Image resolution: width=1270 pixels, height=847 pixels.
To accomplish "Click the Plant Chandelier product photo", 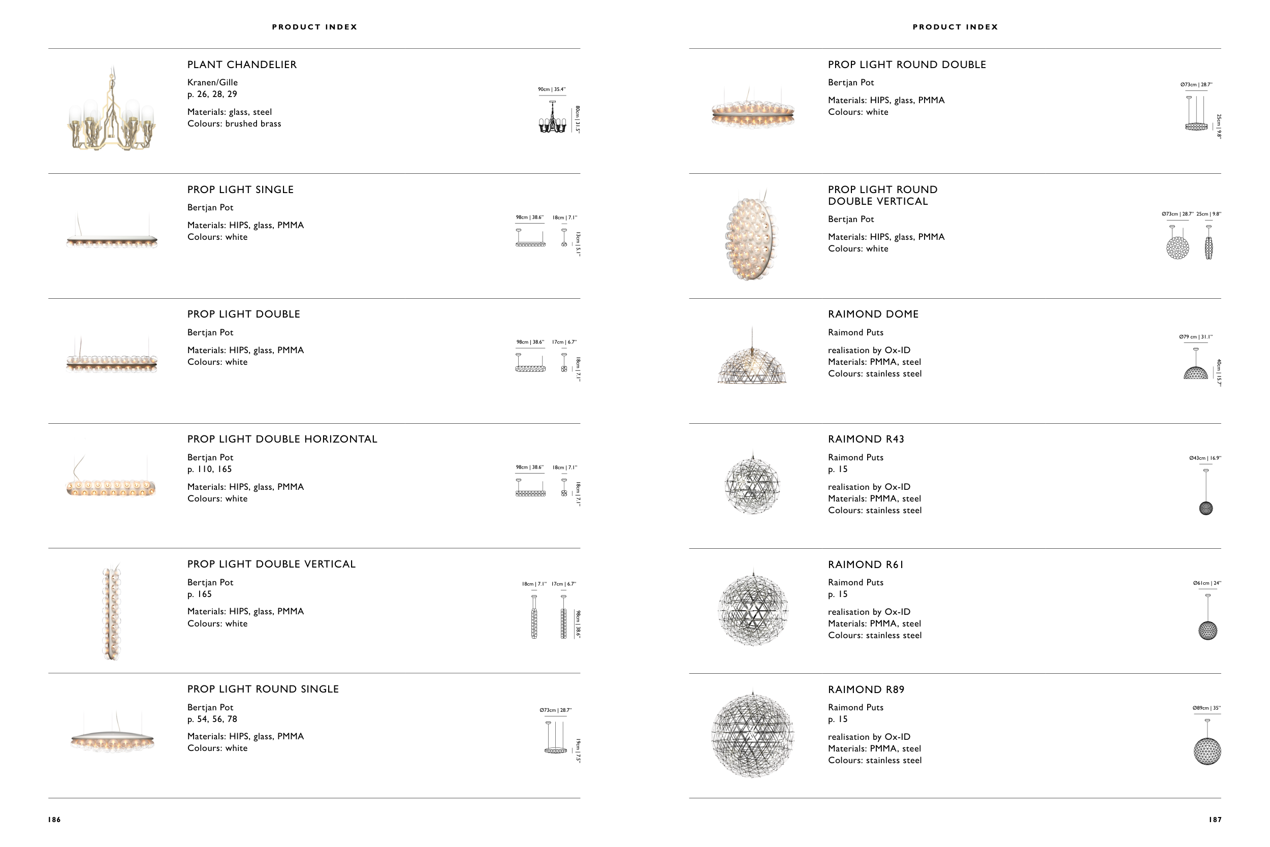I will (111, 110).
